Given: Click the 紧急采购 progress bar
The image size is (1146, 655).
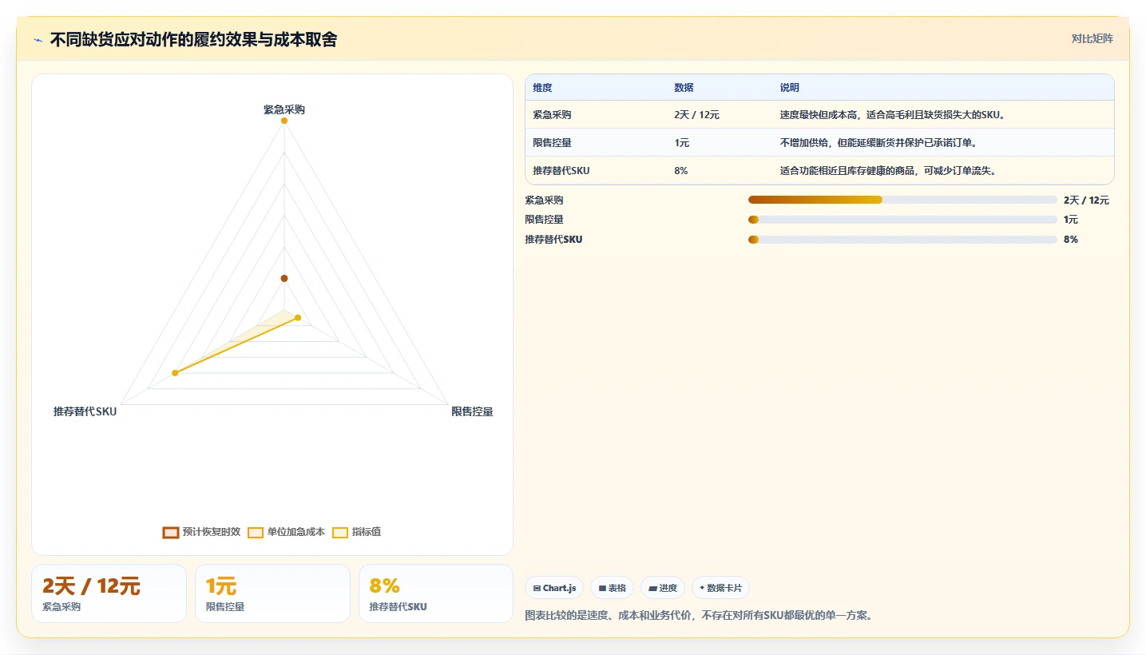Looking at the screenshot, I should [902, 200].
